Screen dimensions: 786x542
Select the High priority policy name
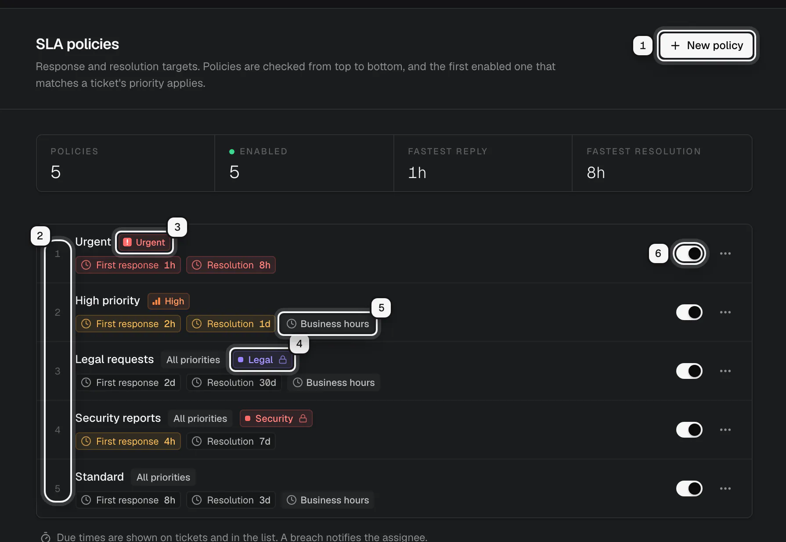pyautogui.click(x=108, y=300)
